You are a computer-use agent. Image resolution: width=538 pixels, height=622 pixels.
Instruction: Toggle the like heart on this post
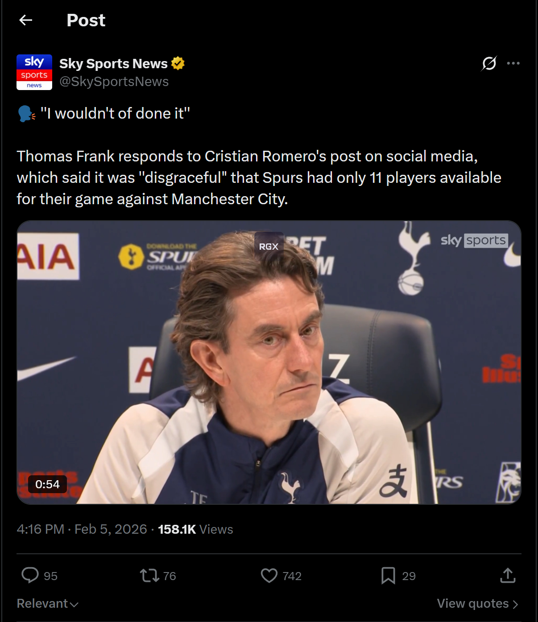(269, 576)
